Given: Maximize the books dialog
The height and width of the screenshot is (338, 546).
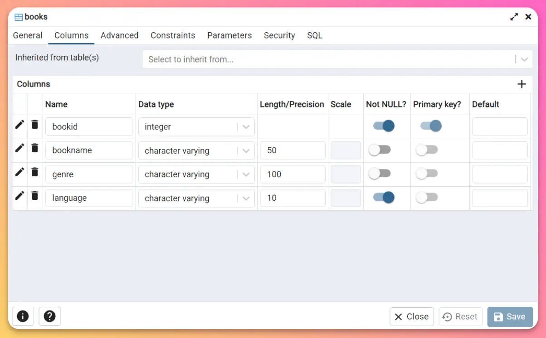Looking at the screenshot, I should tap(514, 17).
